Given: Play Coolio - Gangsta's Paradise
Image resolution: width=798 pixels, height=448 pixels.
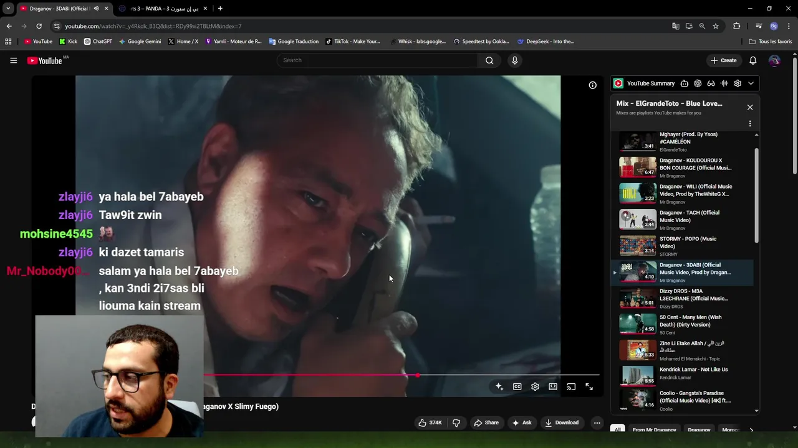Looking at the screenshot, I should [682, 401].
